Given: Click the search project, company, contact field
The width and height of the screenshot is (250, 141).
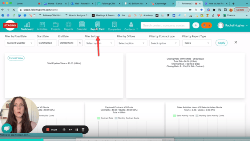Looking at the screenshot, I should click(165, 25).
